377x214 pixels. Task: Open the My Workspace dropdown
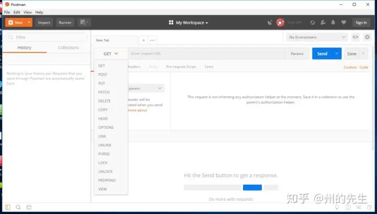(192, 22)
